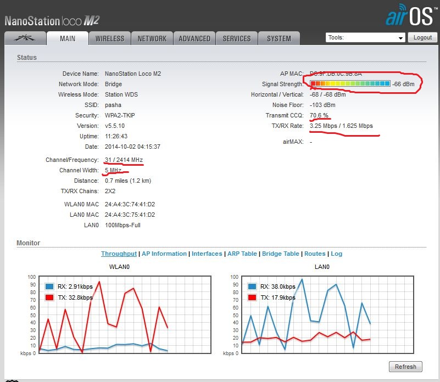Click the LAN0 TX: 17.9kbps legend text

(278, 297)
